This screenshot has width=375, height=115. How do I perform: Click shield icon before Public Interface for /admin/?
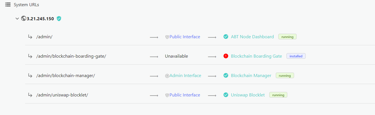[167, 37]
